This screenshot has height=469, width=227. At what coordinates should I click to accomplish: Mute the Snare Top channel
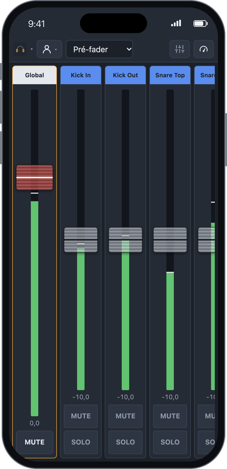pos(170,416)
